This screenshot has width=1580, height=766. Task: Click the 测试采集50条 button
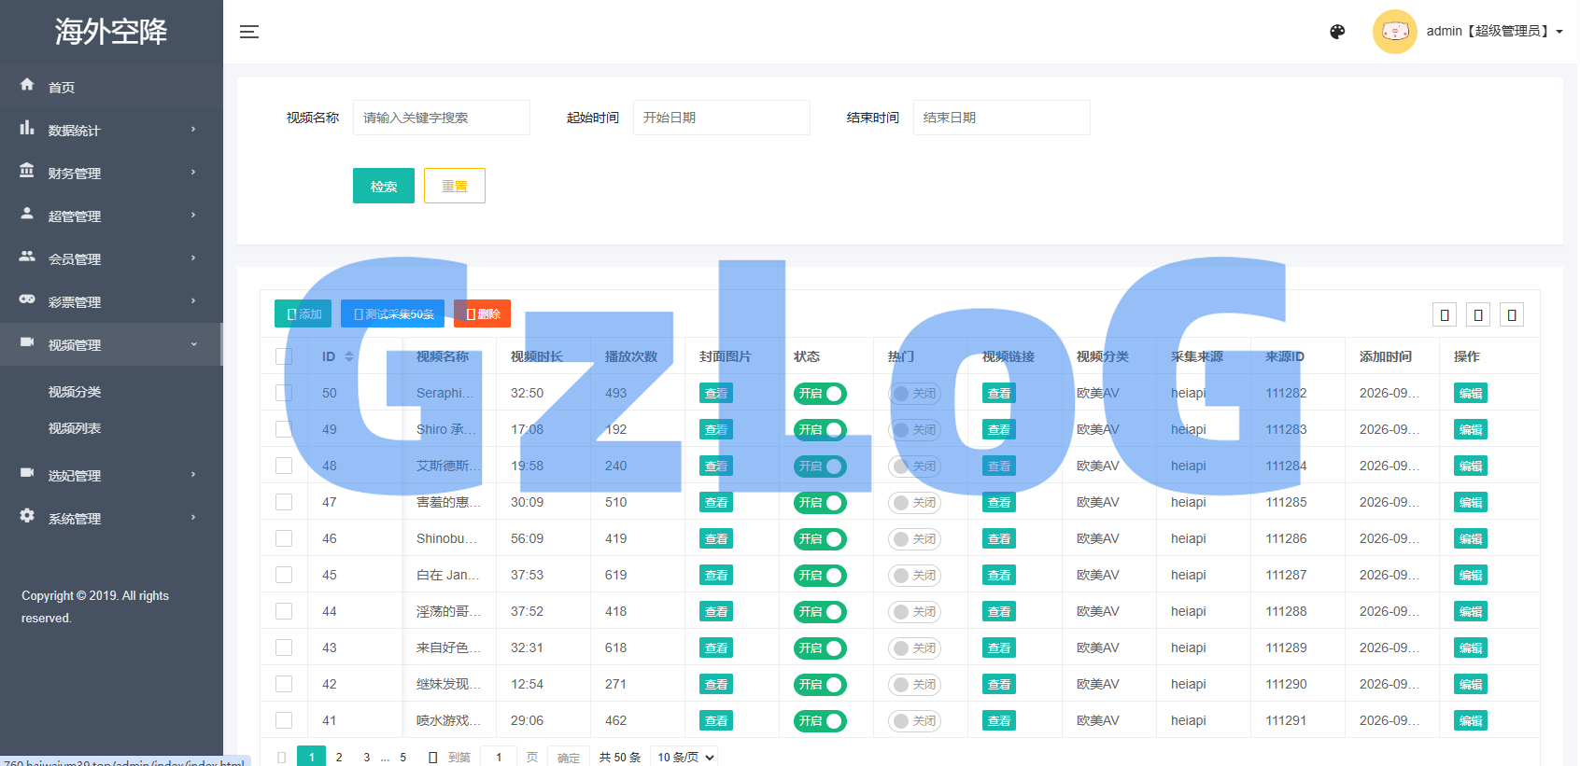[x=392, y=314]
